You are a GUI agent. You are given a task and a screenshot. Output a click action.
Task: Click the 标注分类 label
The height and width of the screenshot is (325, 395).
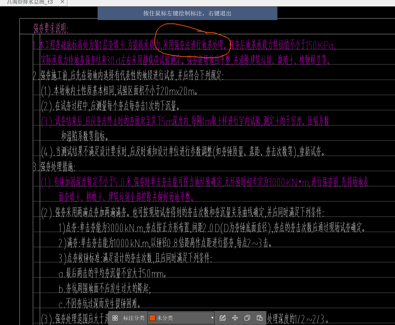tap(134, 318)
